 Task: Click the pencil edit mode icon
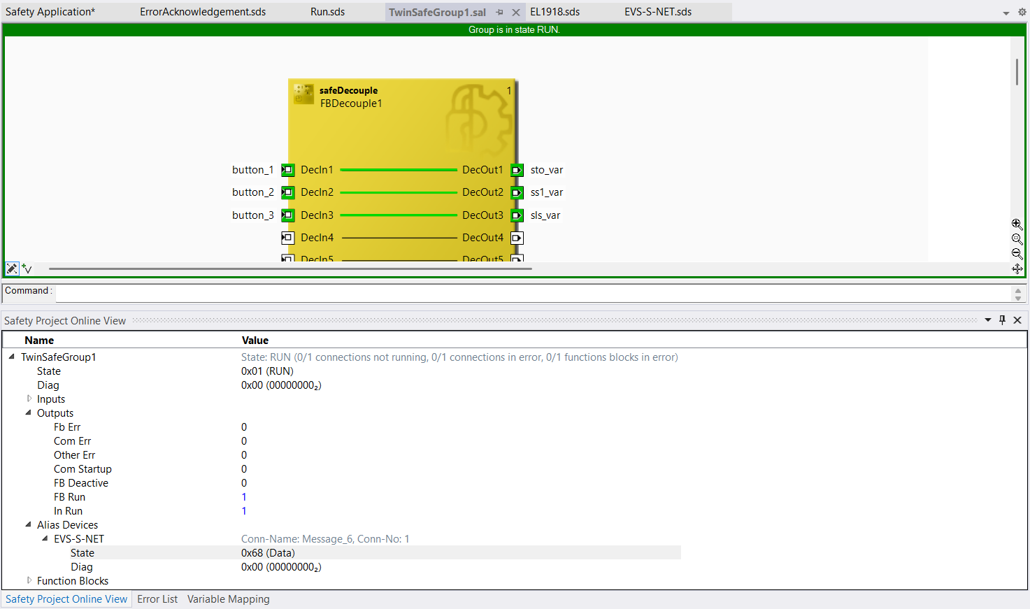[12, 268]
